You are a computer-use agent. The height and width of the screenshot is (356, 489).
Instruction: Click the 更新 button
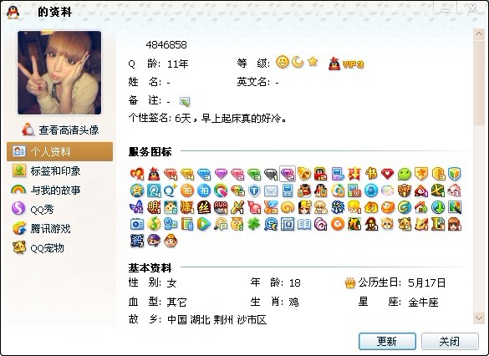pos(387,341)
